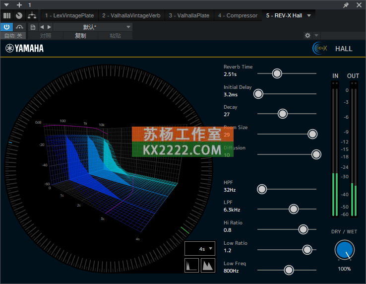366x284 pixels.
Task: Toggle automation 自动: 关 button
Action: point(13,36)
